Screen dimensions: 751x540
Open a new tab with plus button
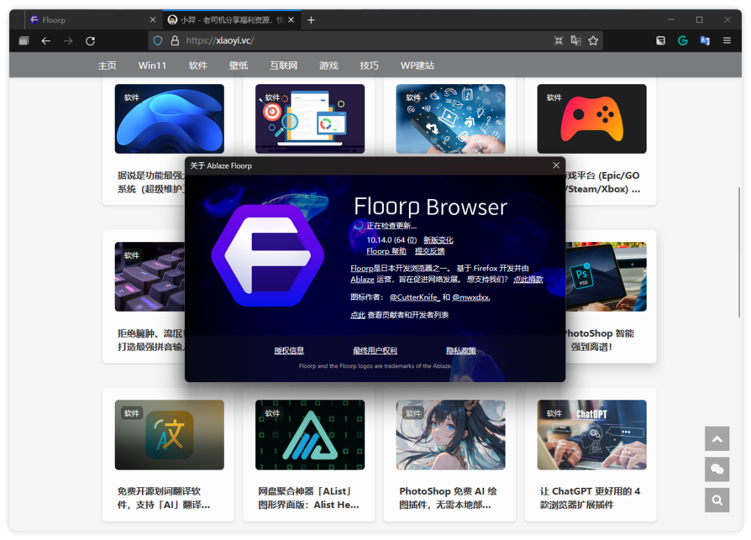click(311, 20)
